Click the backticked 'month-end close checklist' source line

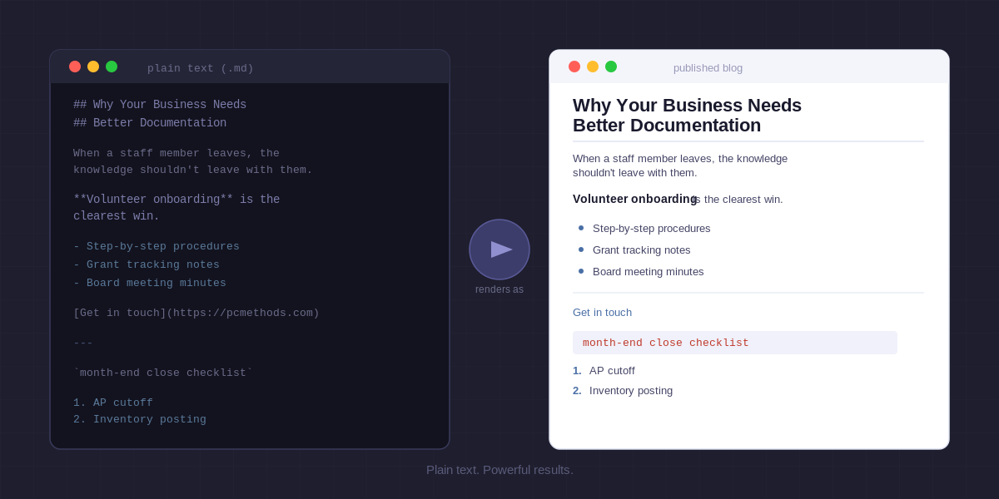click(163, 373)
